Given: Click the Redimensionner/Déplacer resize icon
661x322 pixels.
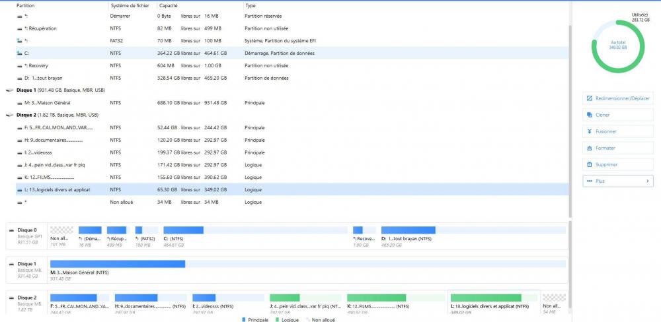Looking at the screenshot, I should click(x=589, y=98).
